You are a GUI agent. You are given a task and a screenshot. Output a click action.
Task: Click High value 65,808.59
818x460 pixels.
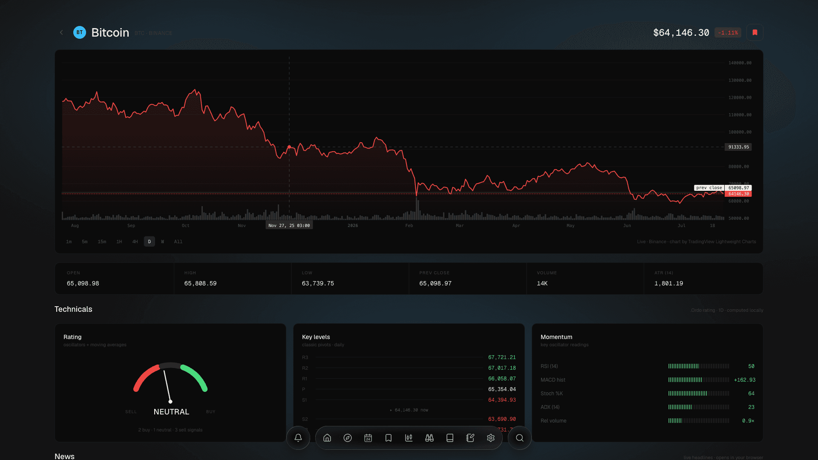coord(200,284)
